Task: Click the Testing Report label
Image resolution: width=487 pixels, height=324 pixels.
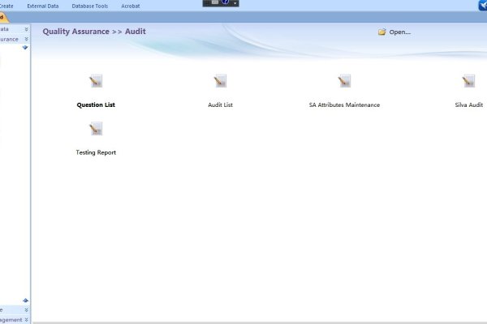Action: click(x=96, y=152)
